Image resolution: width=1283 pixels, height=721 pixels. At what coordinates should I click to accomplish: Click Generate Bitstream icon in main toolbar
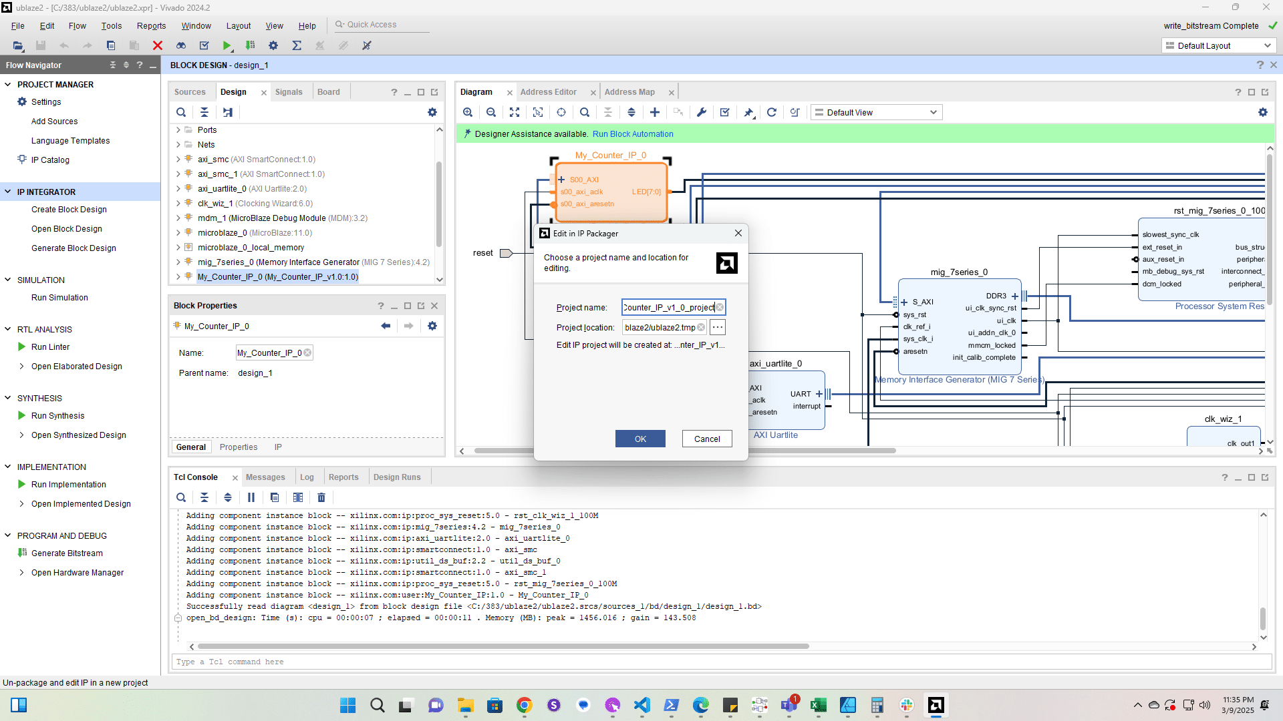point(251,45)
